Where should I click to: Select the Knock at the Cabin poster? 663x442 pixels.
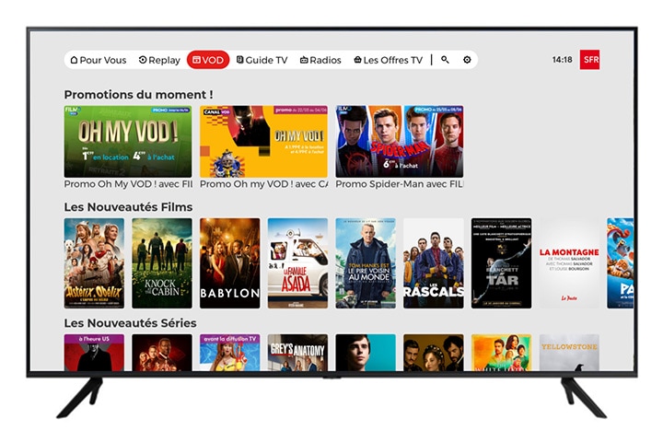162,263
